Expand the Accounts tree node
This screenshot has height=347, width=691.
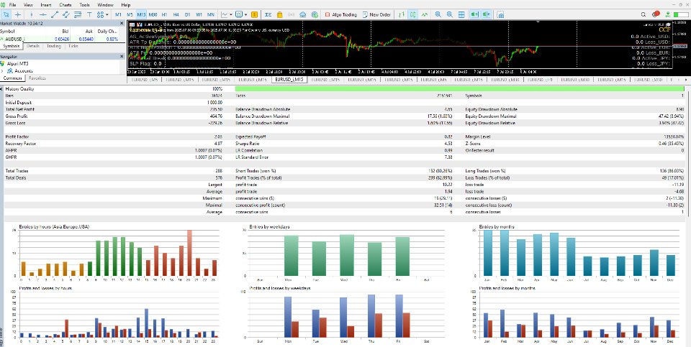(x=3, y=71)
